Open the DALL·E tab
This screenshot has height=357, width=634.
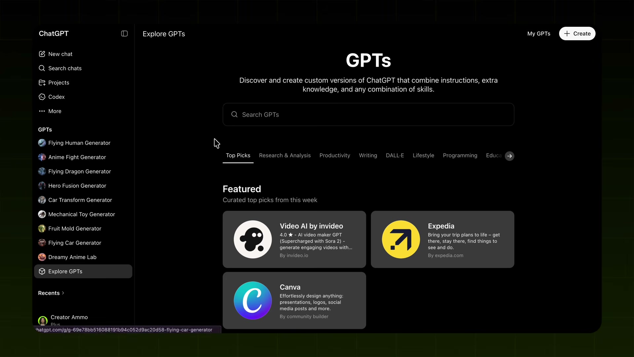point(395,155)
